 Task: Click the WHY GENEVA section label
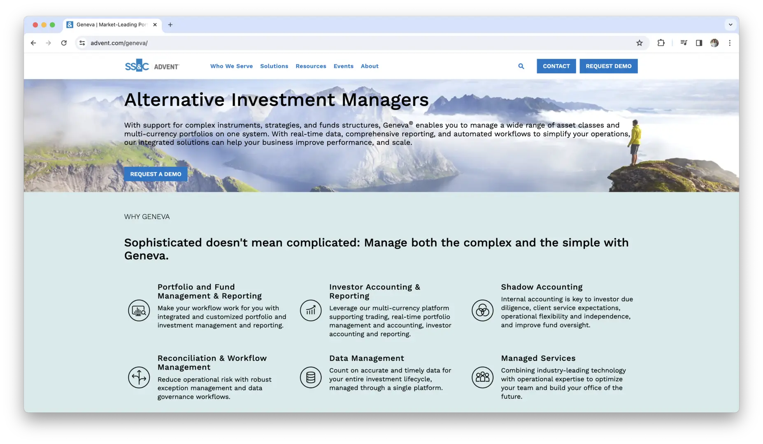point(147,217)
